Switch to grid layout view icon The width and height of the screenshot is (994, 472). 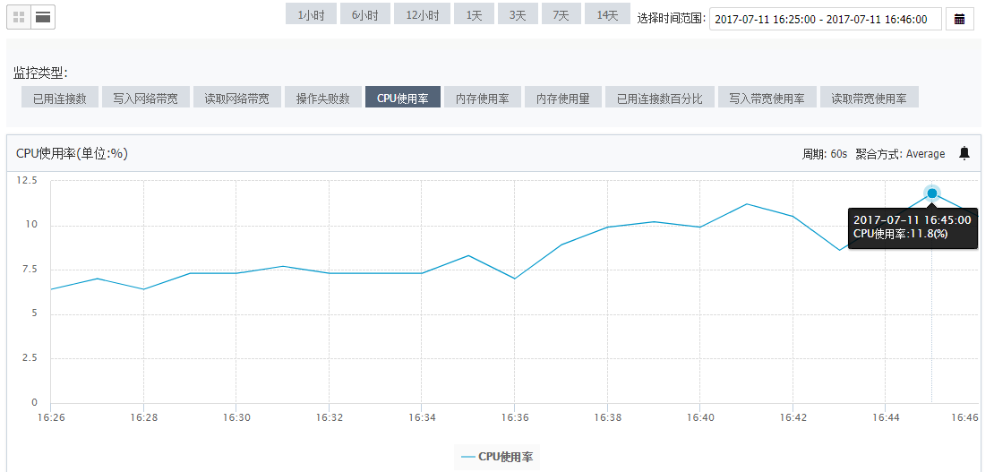click(19, 17)
